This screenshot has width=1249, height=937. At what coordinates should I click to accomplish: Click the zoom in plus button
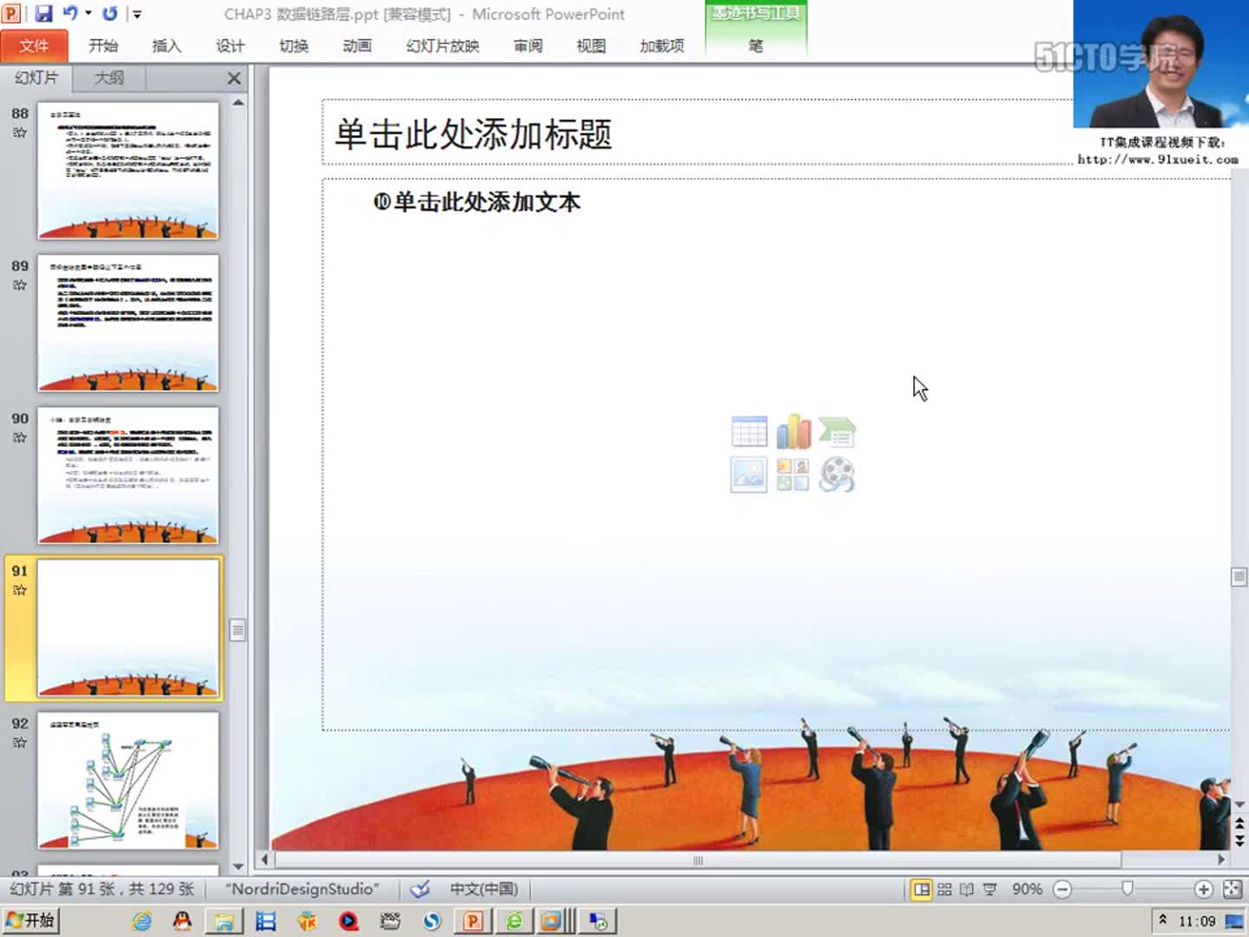(1203, 889)
